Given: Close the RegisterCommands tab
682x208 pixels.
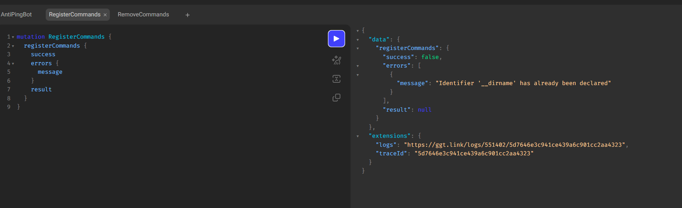Looking at the screenshot, I should click(105, 15).
